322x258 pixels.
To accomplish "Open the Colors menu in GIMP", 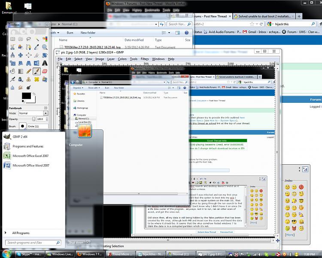I will click(x=122, y=59).
